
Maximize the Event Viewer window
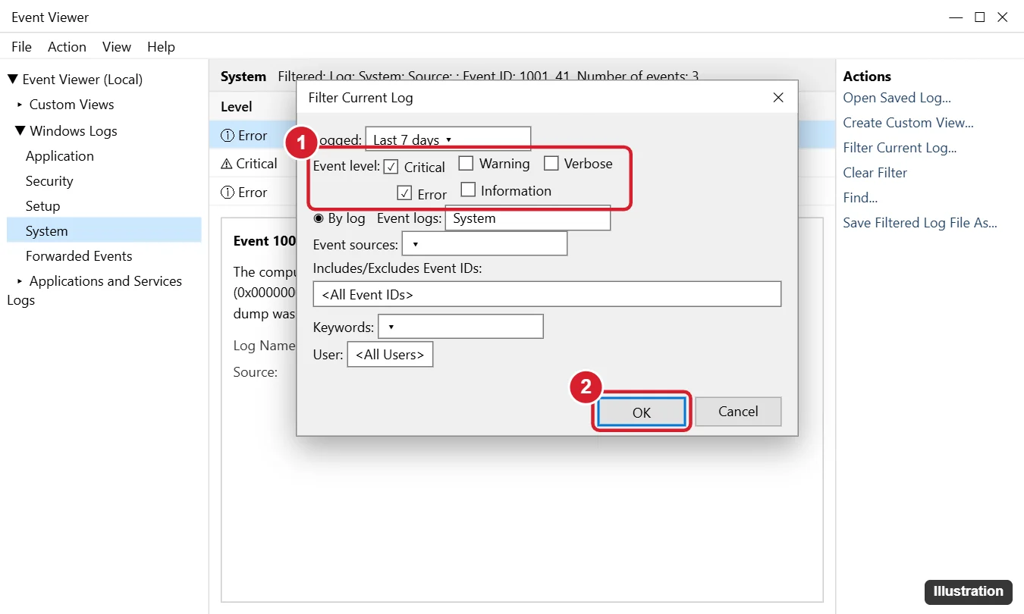coord(980,17)
